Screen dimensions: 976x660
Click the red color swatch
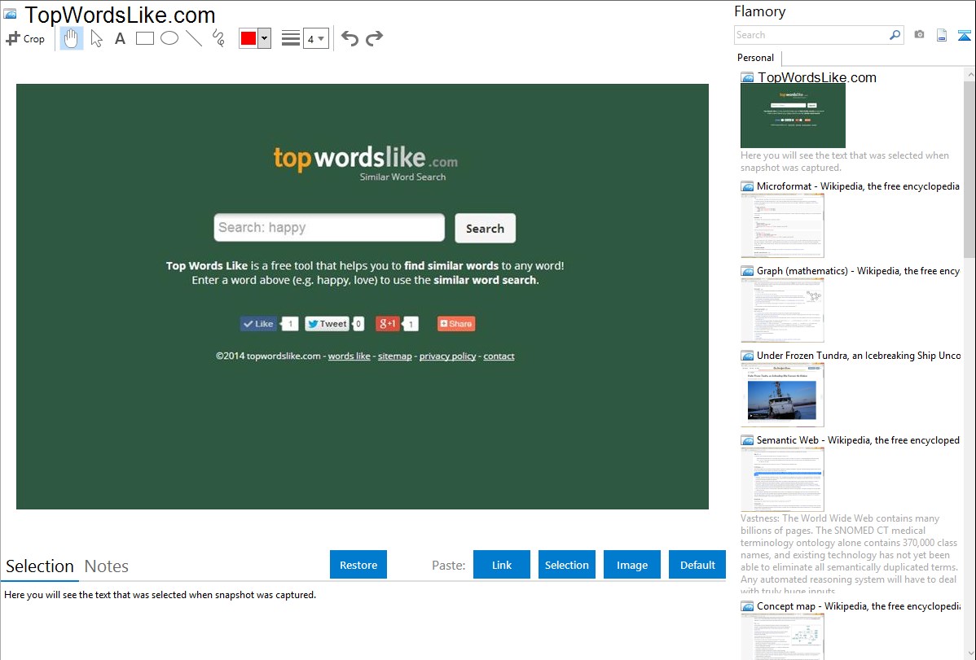click(248, 38)
